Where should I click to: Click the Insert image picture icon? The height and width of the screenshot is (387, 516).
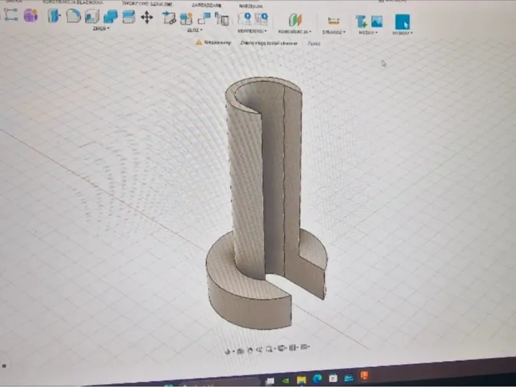[376, 21]
